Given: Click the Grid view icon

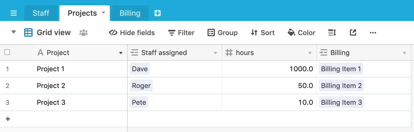Looking at the screenshot, I should [28, 32].
